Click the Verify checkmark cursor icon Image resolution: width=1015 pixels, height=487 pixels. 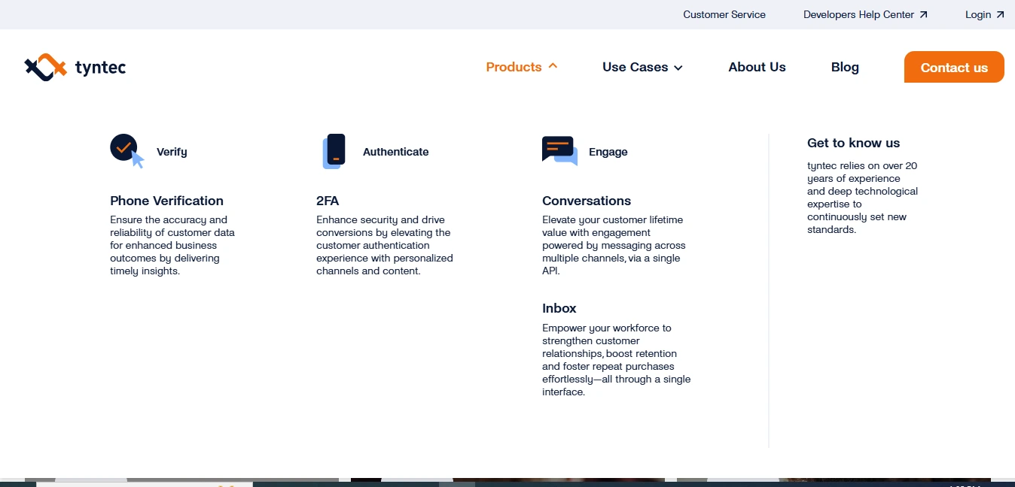pos(126,150)
